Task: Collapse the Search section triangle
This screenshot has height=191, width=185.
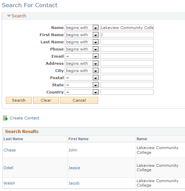Action: [9, 16]
